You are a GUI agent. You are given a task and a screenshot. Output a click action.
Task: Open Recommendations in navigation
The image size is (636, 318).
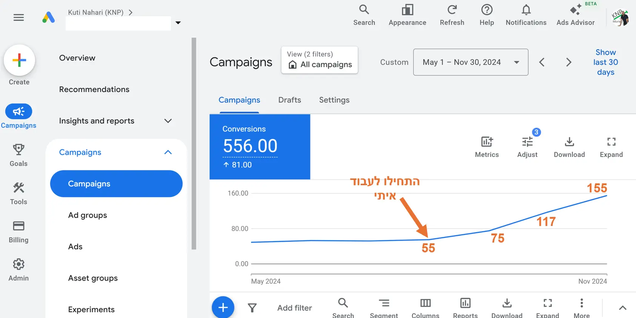[94, 89]
